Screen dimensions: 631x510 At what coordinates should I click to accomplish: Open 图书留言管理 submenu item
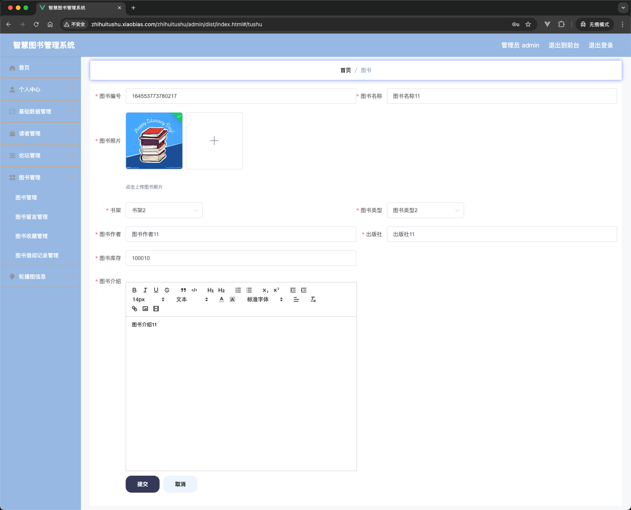(x=40, y=217)
